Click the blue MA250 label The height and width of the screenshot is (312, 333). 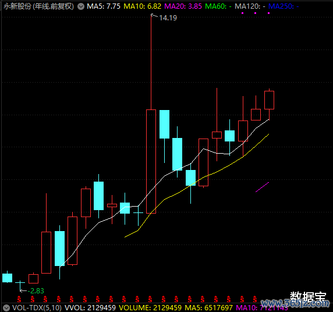(284, 6)
